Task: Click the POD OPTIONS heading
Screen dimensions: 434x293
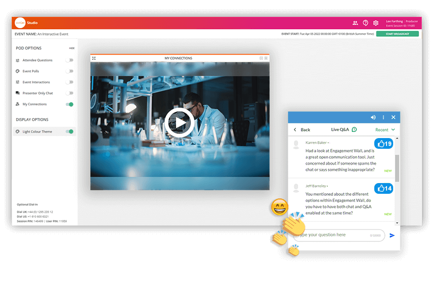Action: 29,48
